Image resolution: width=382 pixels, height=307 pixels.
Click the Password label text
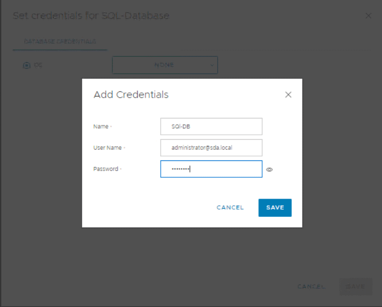(x=106, y=169)
